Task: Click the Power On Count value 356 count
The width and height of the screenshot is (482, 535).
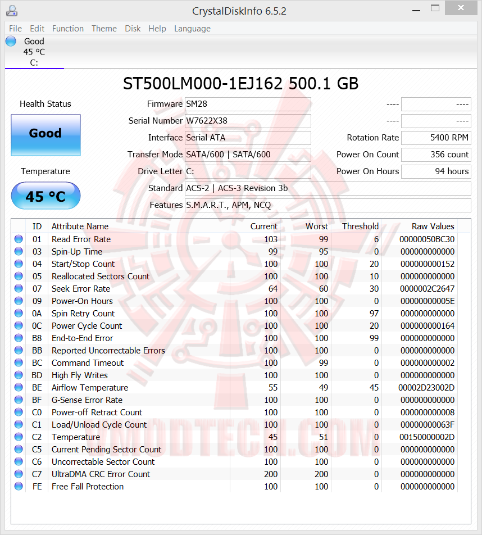Action: click(436, 155)
